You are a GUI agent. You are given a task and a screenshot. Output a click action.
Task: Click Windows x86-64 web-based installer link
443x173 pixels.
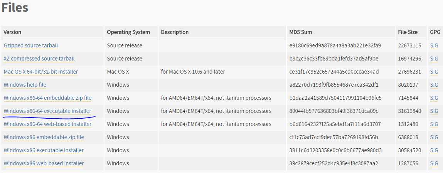(x=47, y=124)
